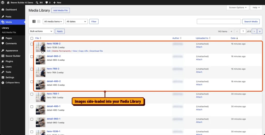Check the hero-1536-1 row checkbox
This screenshot has width=265, height=135.
(32, 132)
